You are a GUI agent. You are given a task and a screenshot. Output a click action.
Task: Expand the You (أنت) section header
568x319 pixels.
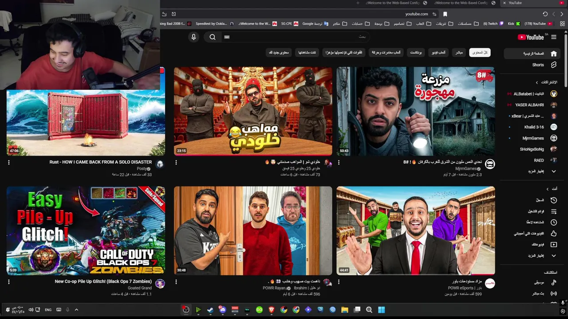pos(552,189)
